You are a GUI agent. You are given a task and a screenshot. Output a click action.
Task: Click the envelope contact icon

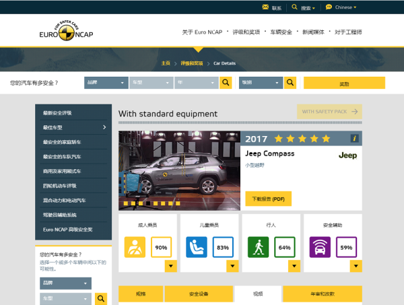point(265,7)
